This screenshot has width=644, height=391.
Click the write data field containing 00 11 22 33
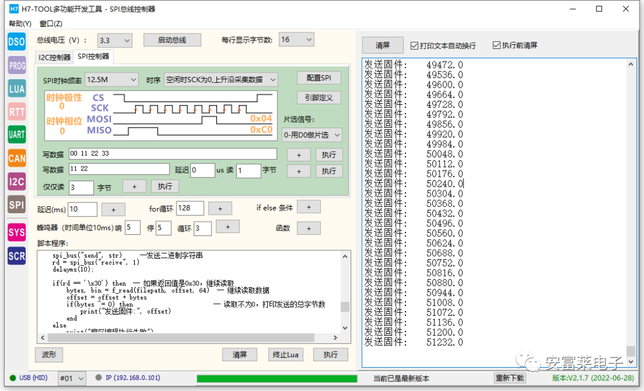click(173, 154)
